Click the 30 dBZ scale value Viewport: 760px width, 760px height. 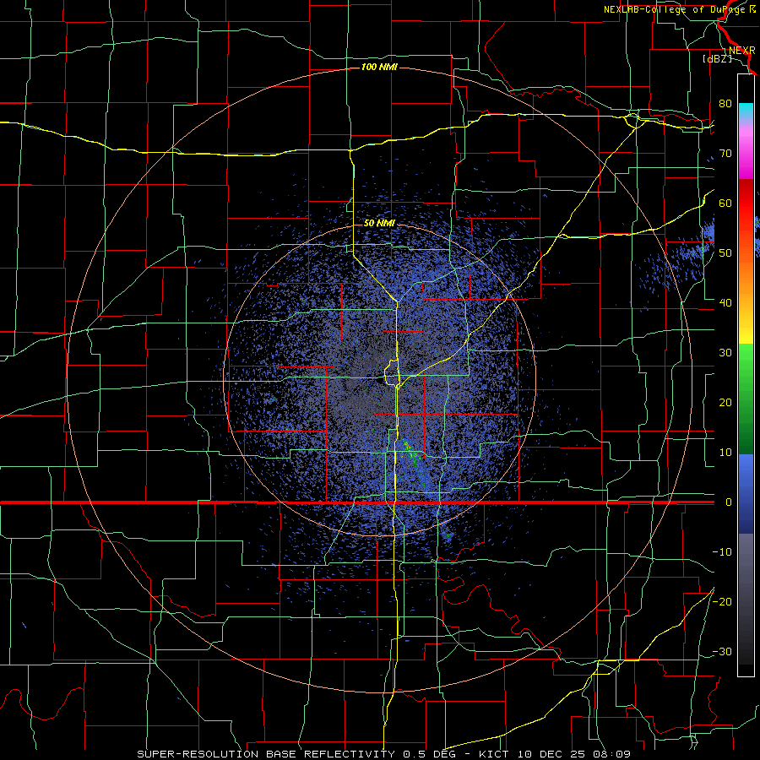(725, 352)
